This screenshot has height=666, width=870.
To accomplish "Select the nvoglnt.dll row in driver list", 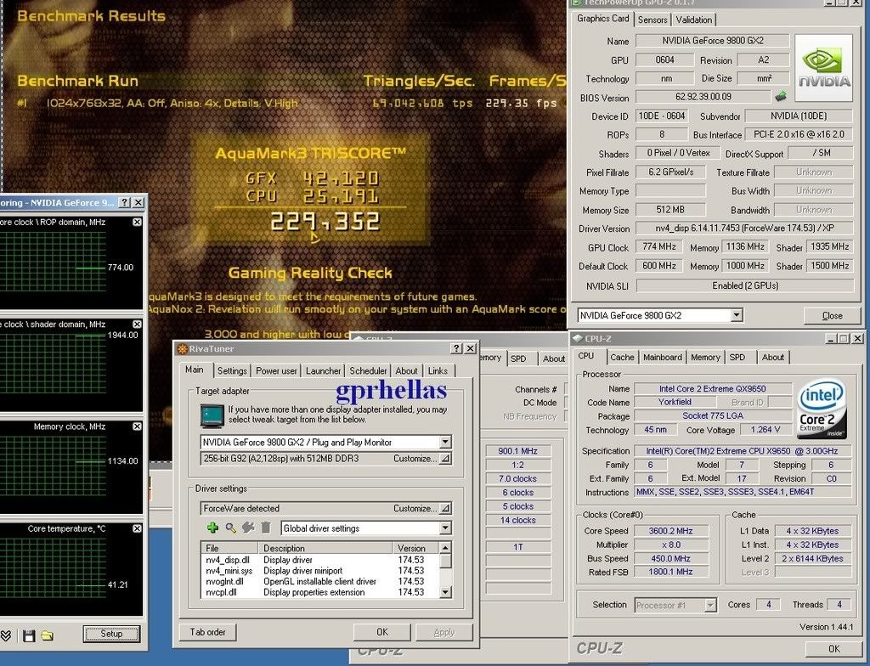I will (x=320, y=581).
